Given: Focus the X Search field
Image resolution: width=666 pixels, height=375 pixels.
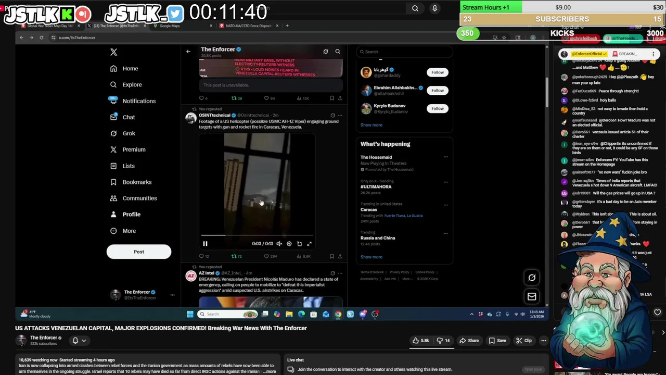Looking at the screenshot, I should coord(404,52).
